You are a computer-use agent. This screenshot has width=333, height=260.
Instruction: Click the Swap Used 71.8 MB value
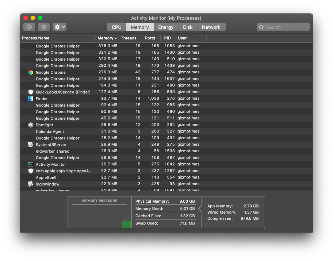[187, 223]
